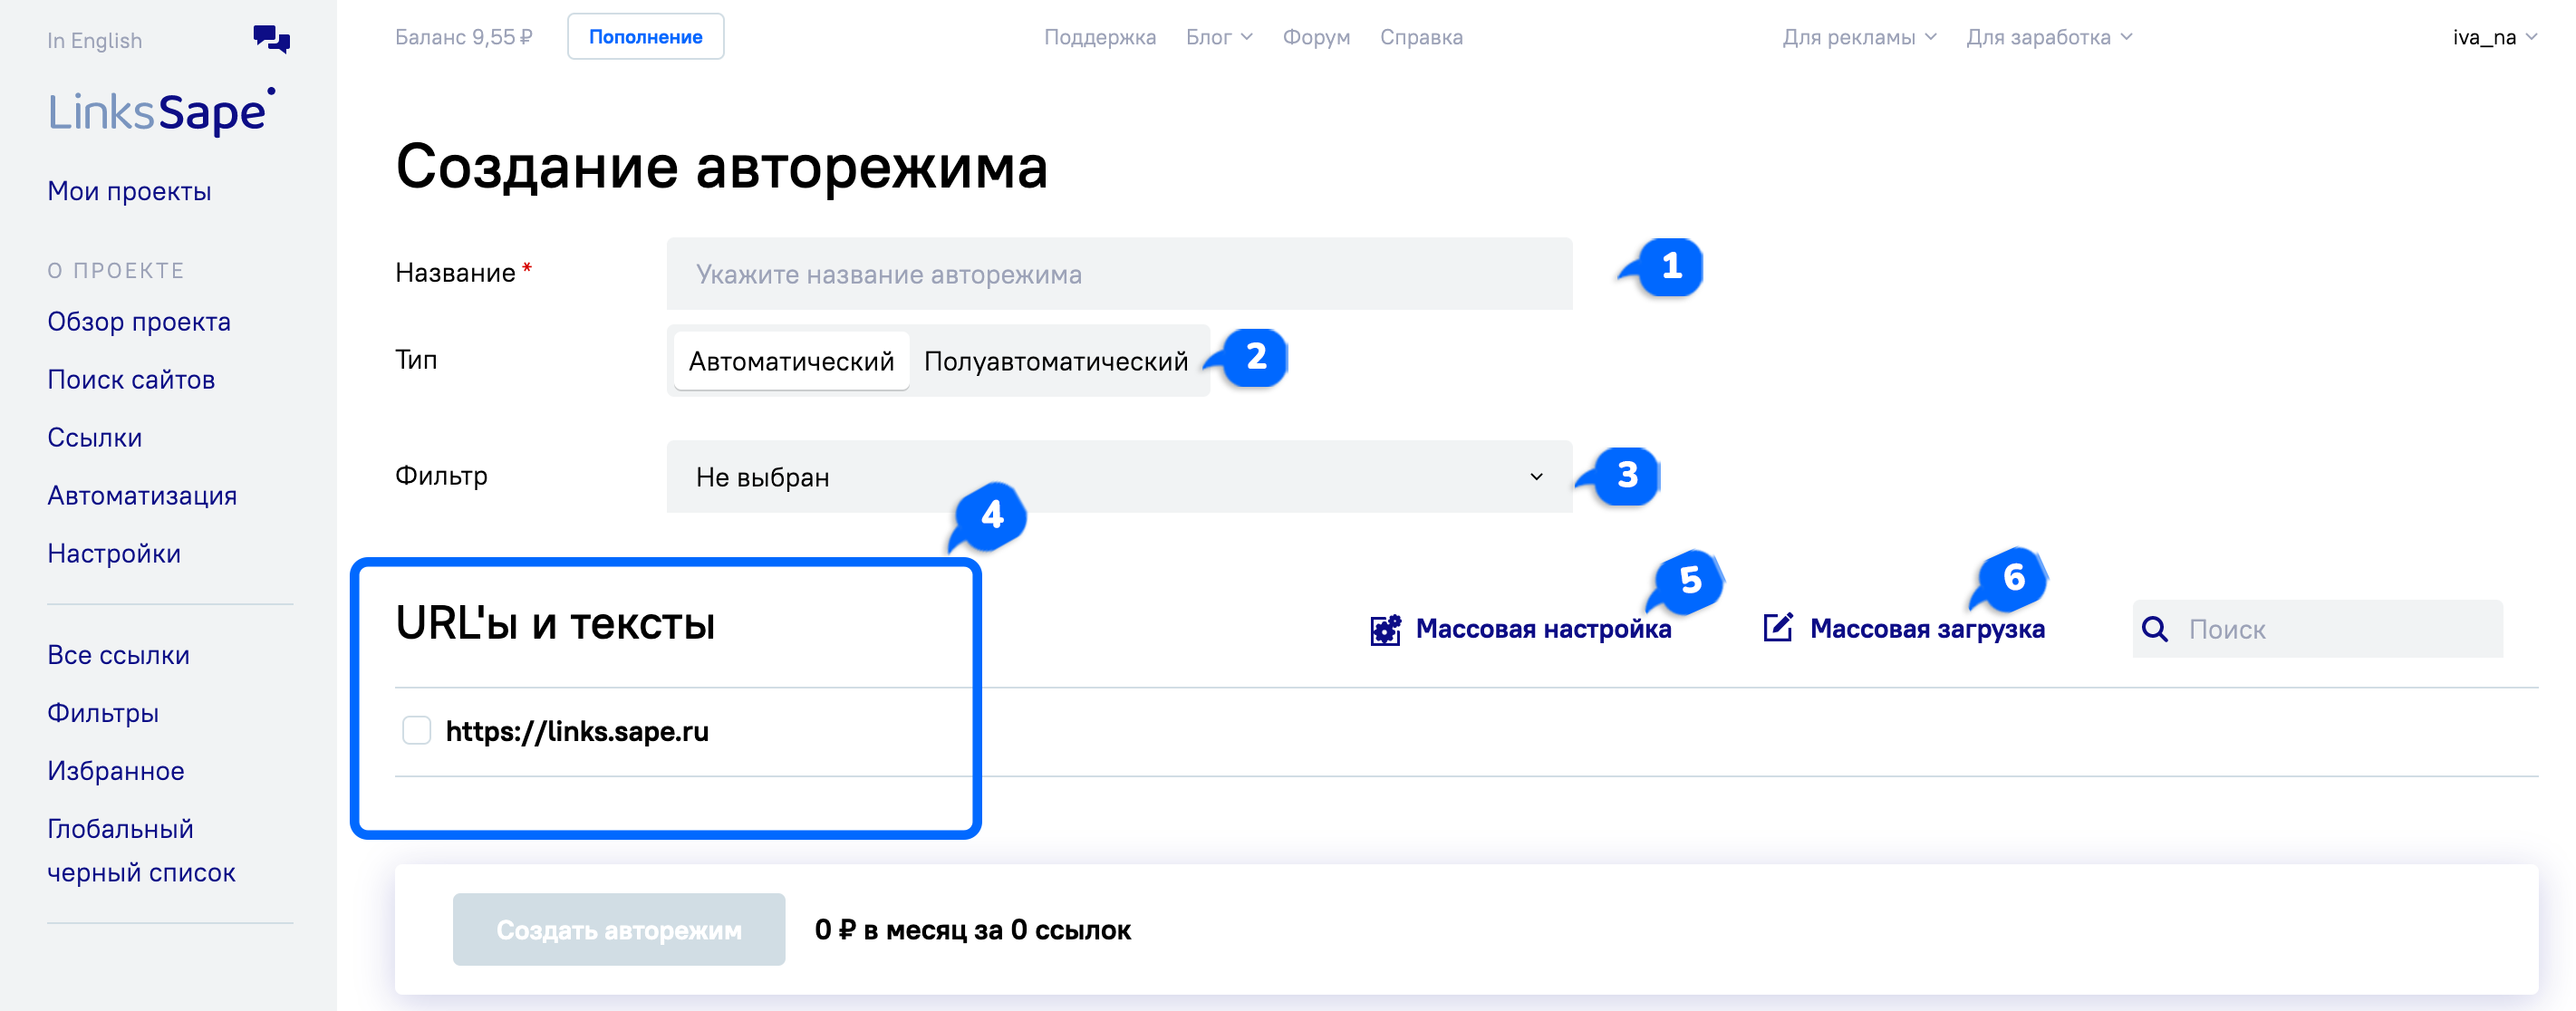Screen dimensions: 2576x1011
Task: Open Избранное in sidebar
Action: (x=116, y=771)
